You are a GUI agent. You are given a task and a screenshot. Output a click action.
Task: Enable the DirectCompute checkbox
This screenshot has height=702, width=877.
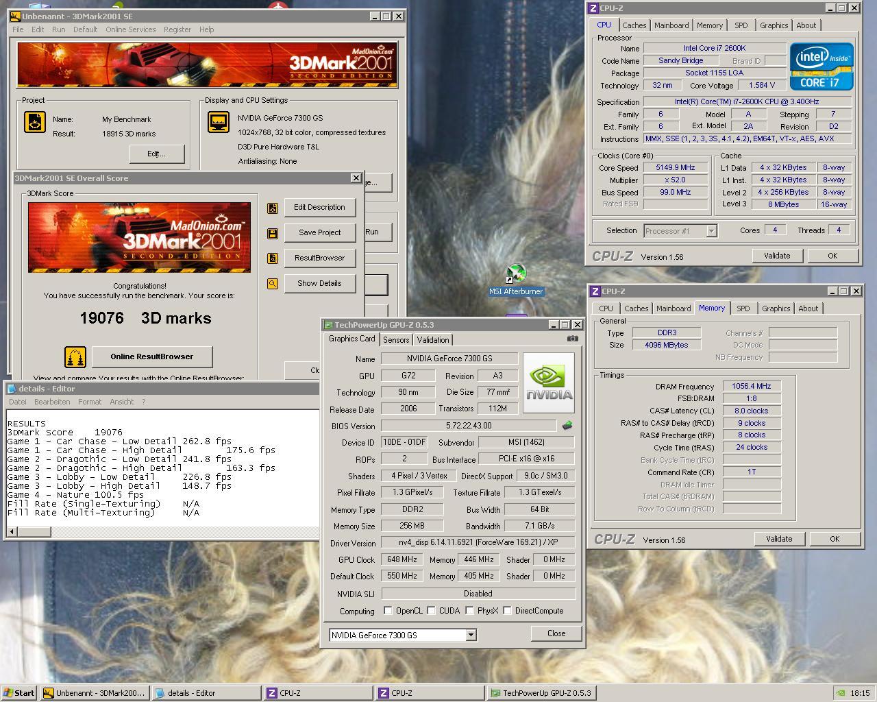tap(507, 611)
